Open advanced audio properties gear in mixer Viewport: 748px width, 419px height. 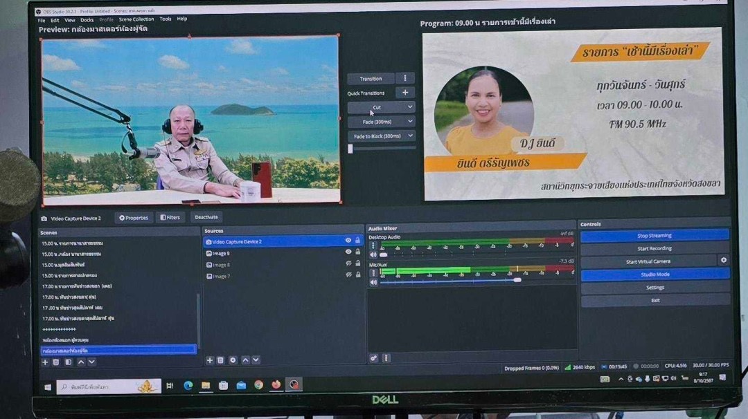click(373, 358)
